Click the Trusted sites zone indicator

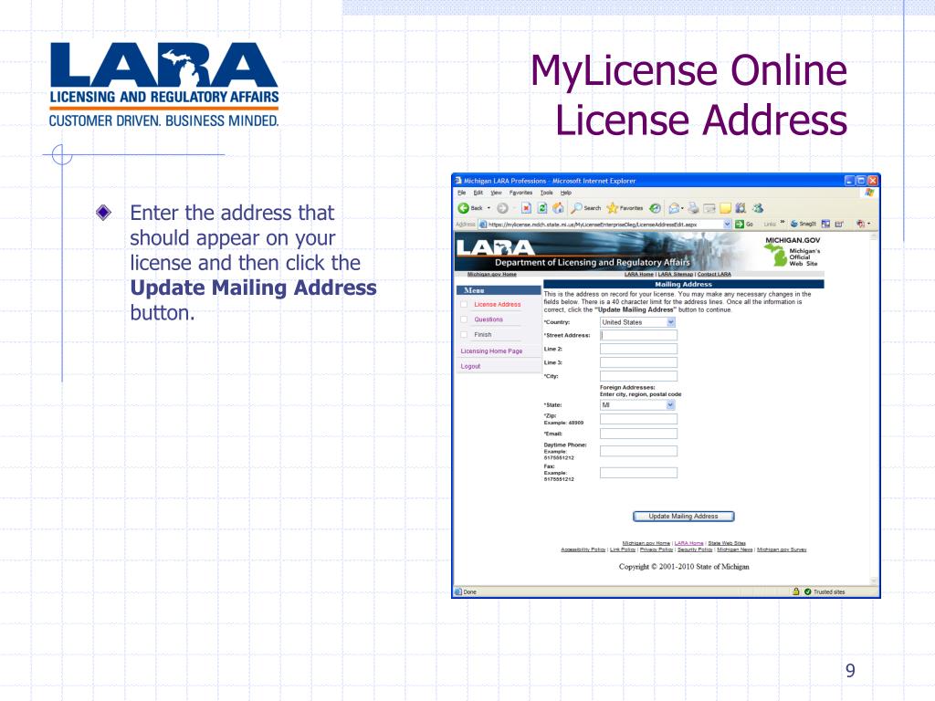tap(825, 591)
